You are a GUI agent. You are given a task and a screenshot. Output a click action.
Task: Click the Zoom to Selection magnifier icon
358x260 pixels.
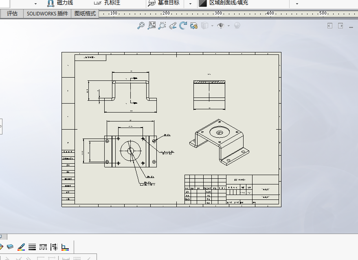click(162, 26)
